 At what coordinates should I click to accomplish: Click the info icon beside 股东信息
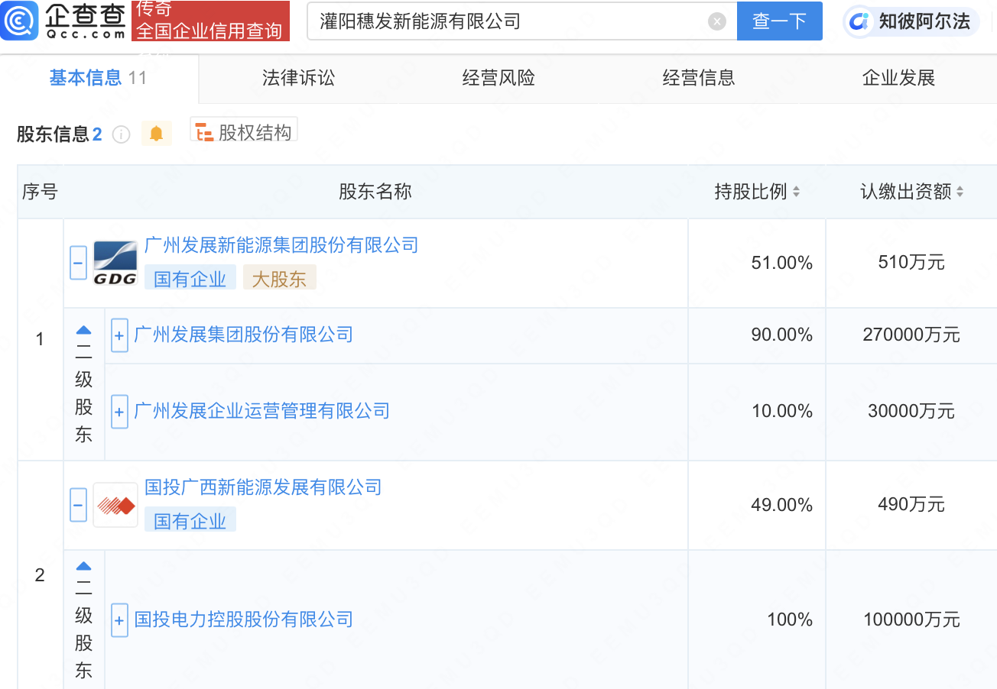click(121, 134)
